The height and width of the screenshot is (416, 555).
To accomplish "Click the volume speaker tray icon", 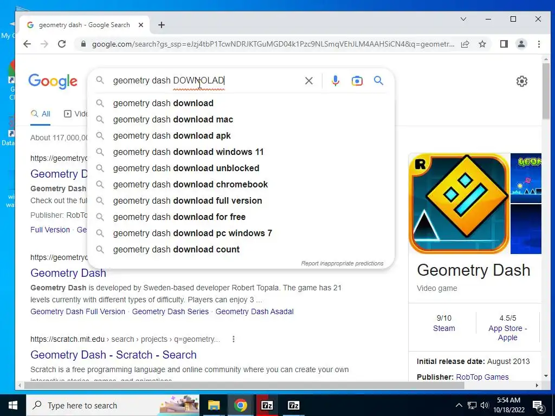I will click(484, 405).
